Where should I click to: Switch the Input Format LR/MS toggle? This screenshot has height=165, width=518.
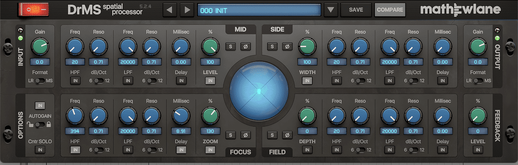[x=40, y=81]
